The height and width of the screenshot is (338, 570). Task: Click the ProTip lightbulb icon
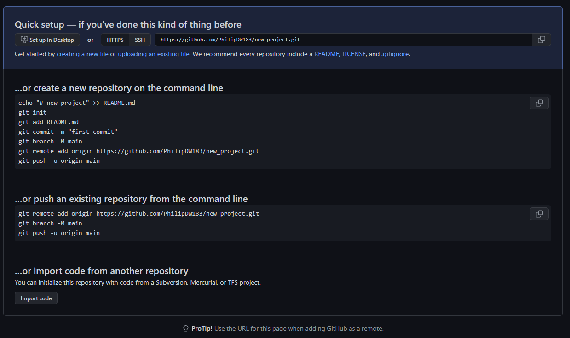(185, 329)
